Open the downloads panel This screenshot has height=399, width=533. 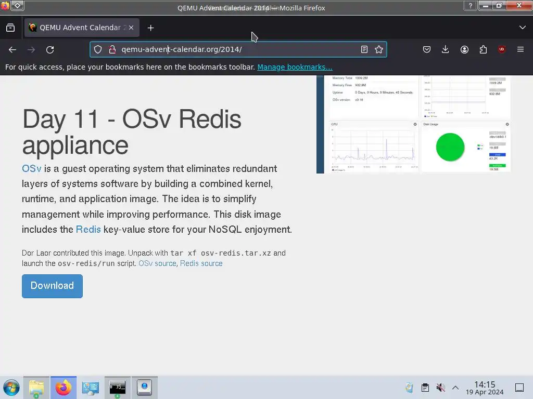pyautogui.click(x=446, y=49)
